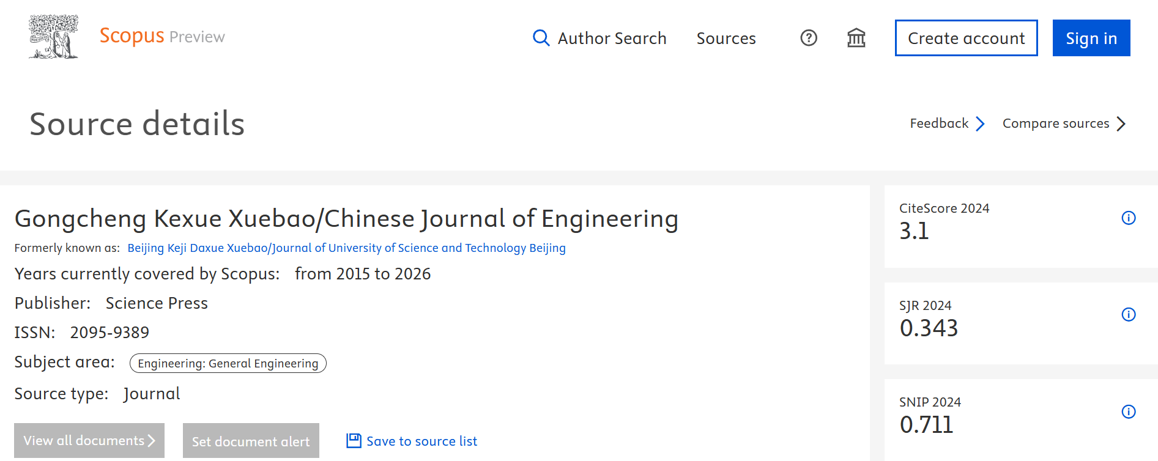Open Author Search
1158x461 pixels.
click(612, 38)
